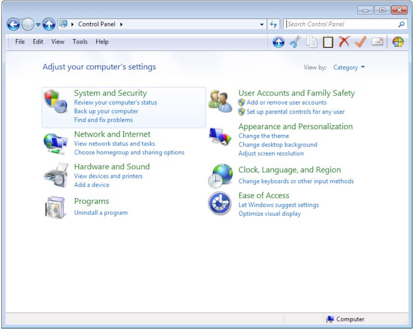This screenshot has width=414, height=329.
Task: Click the Ease of Access icon
Action: [x=220, y=203]
